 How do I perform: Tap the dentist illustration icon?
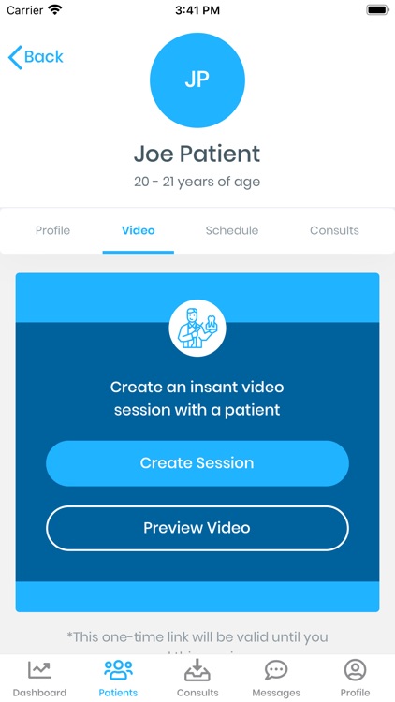click(197, 329)
